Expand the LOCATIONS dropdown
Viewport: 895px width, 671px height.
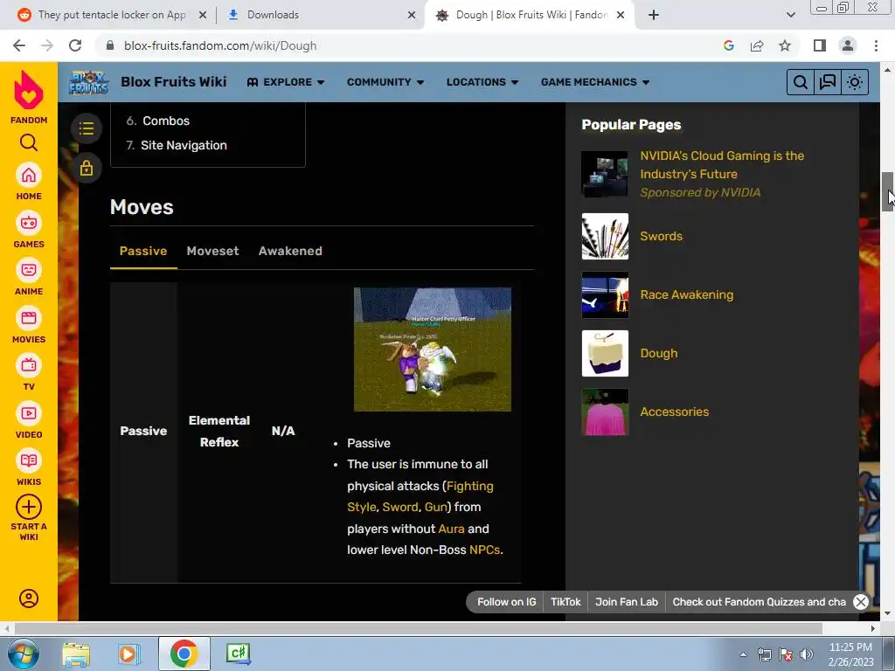[x=482, y=82]
